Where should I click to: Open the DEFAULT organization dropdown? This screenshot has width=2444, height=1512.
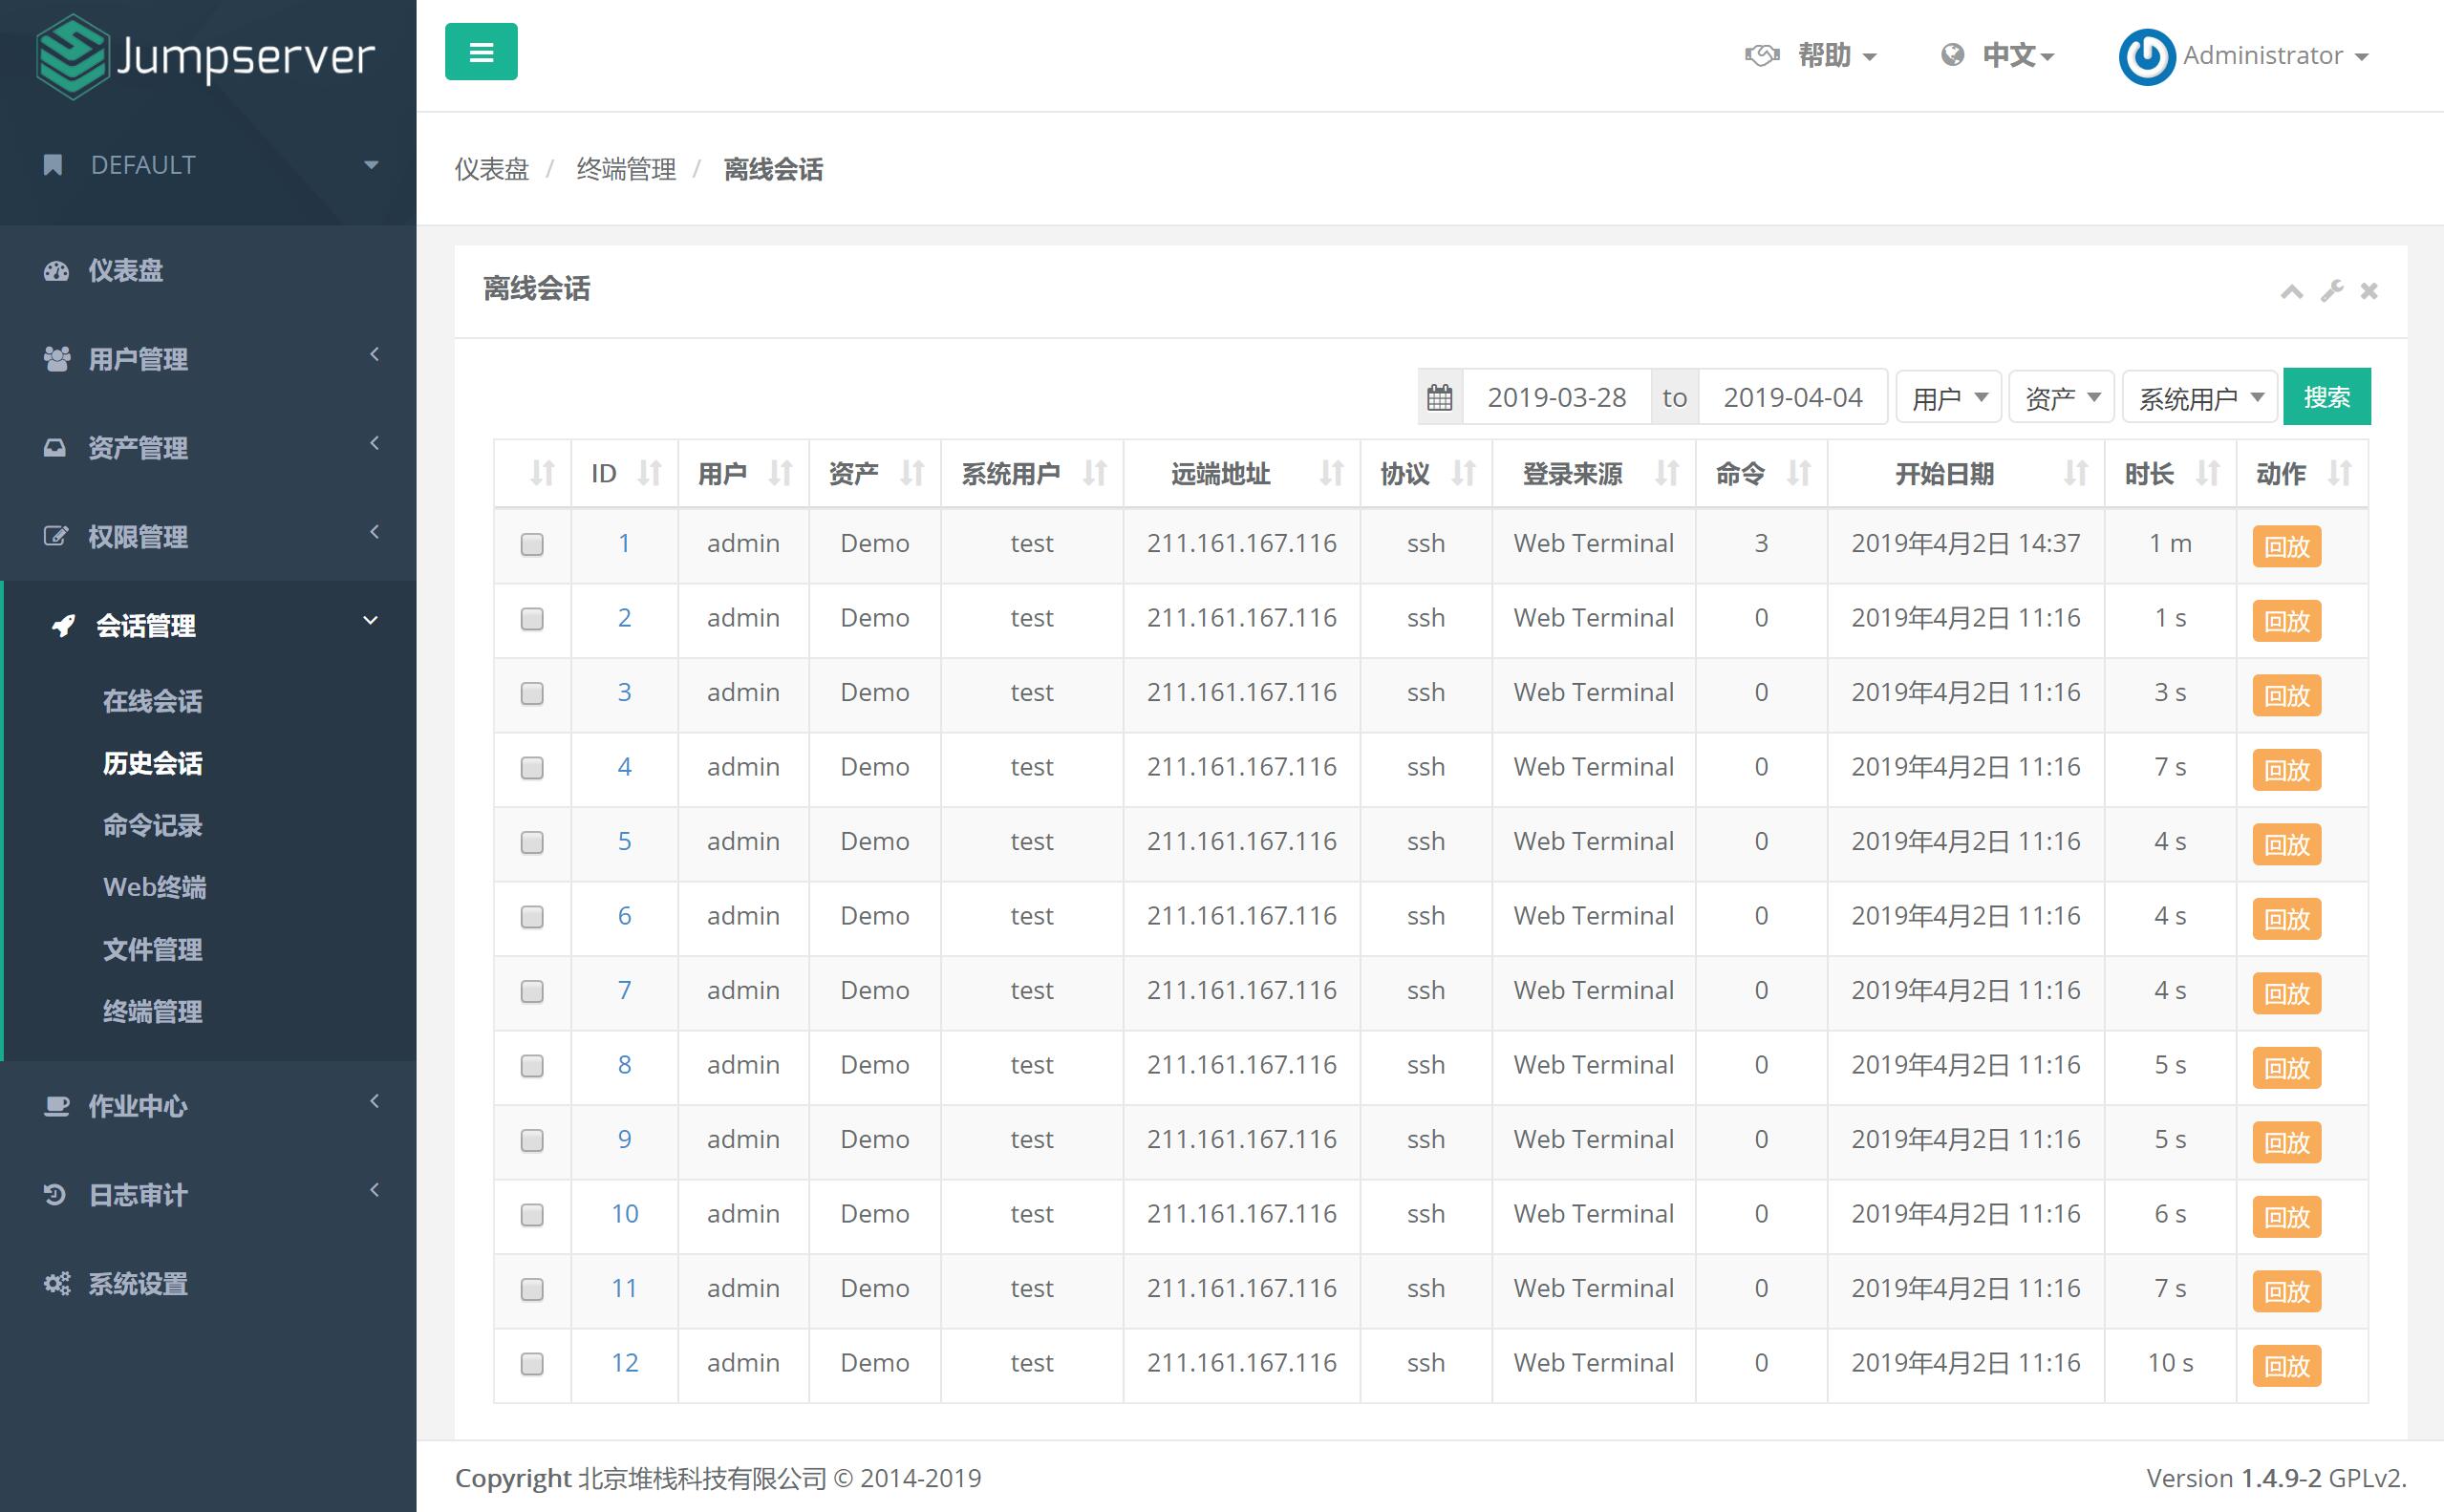(208, 165)
